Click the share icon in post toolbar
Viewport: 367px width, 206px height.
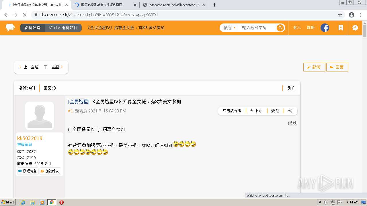290,111
